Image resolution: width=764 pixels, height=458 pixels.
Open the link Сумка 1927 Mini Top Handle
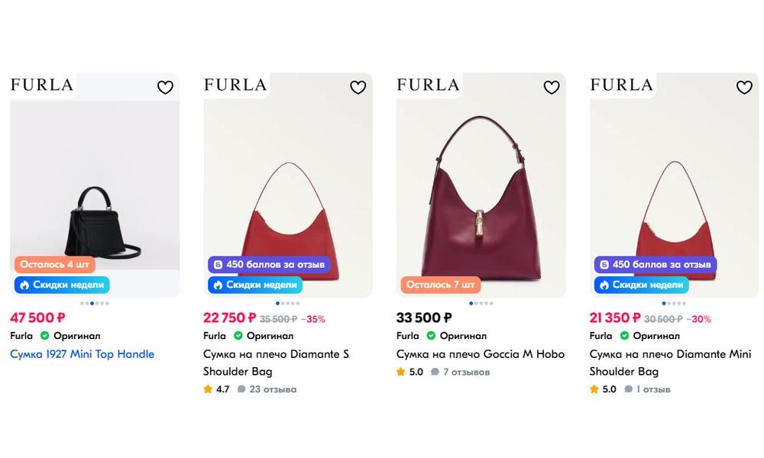coord(83,354)
